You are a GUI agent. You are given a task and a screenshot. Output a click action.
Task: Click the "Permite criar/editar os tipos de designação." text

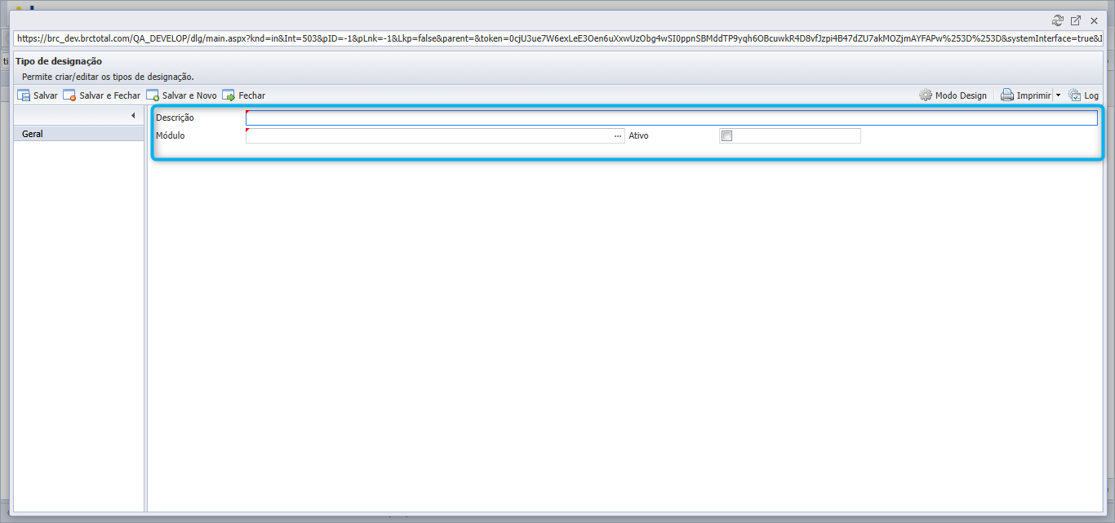pyautogui.click(x=108, y=77)
